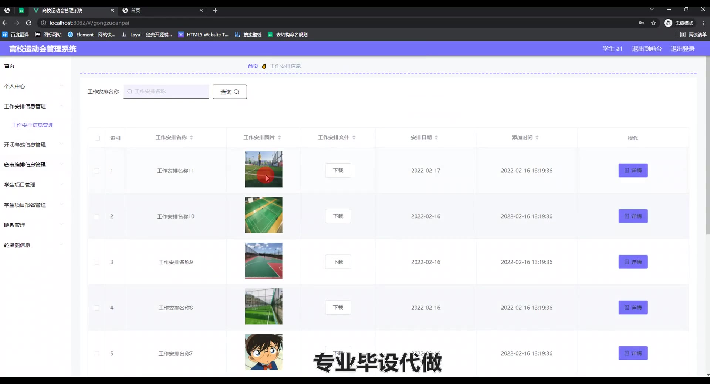Click the bookmark star icon in address bar
Image resolution: width=710 pixels, height=384 pixels.
pos(653,23)
